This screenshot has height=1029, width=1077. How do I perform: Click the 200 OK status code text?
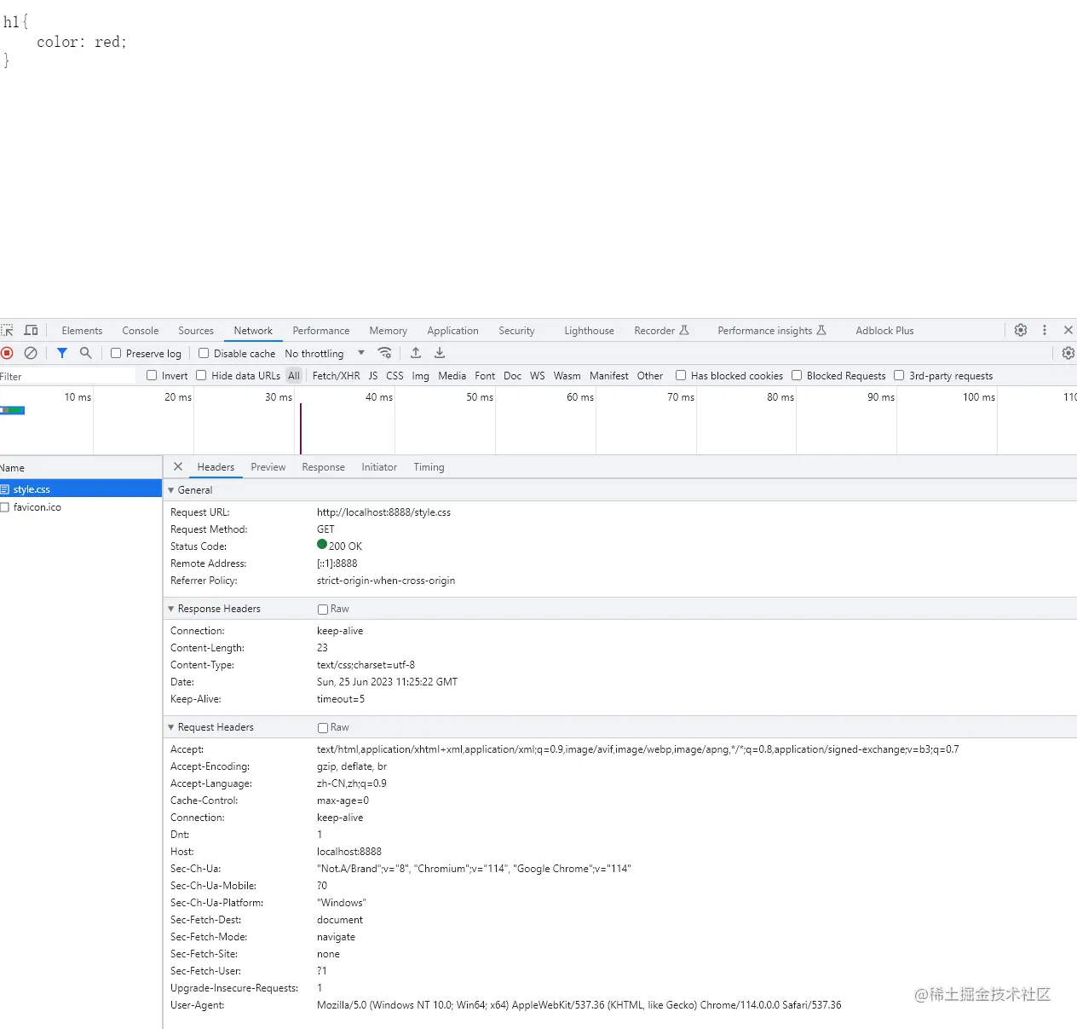[x=345, y=546]
